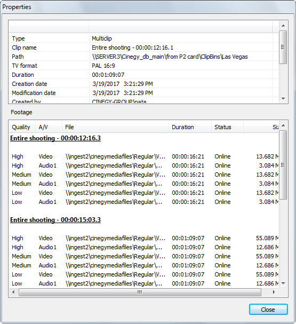This screenshot has height=324, width=296.
Task: Select High Audio1 row with 12.686 size
Action: pyautogui.click(x=144, y=247)
